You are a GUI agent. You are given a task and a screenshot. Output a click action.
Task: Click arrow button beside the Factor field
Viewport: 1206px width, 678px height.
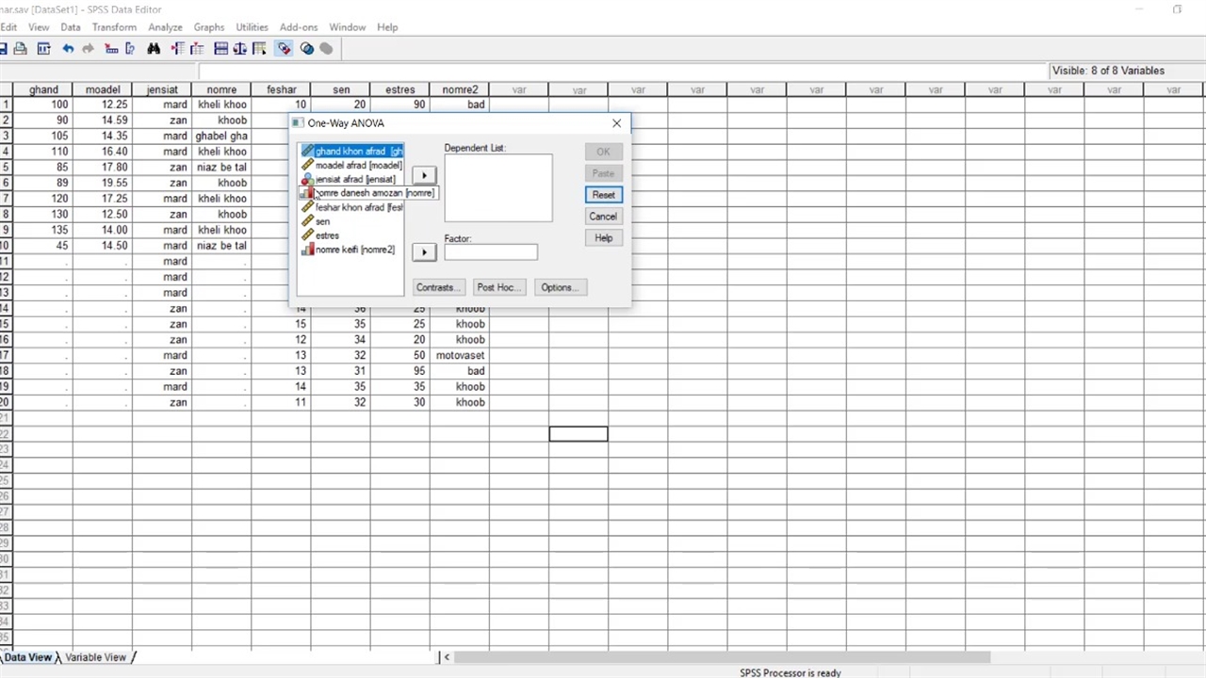tap(424, 251)
